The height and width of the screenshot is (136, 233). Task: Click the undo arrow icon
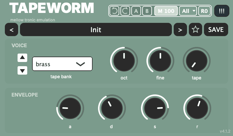tap(114, 11)
